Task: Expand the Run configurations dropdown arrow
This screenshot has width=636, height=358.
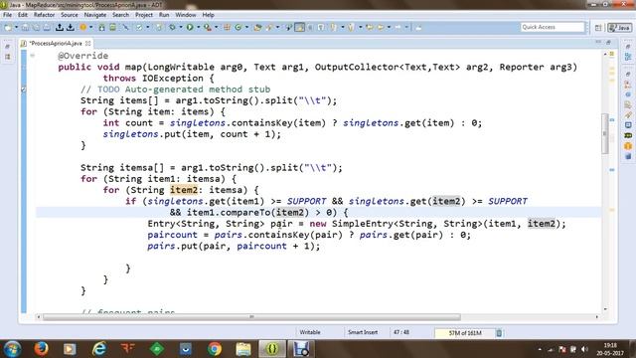Action: click(x=199, y=27)
